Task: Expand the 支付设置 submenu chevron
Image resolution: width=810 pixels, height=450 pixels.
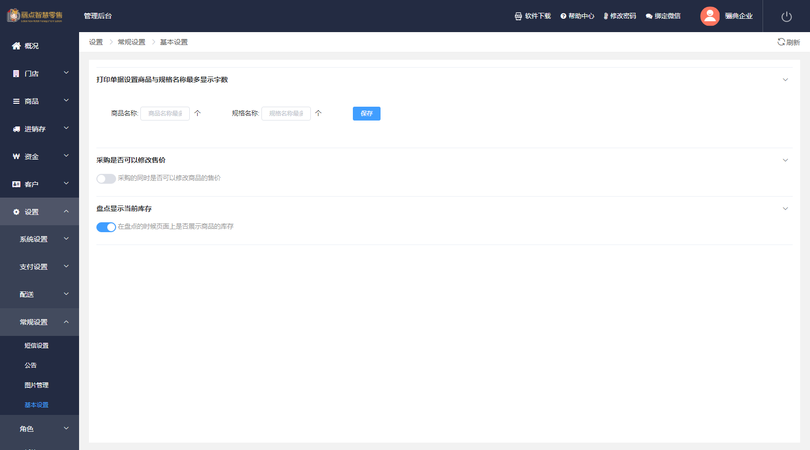Action: 66,266
